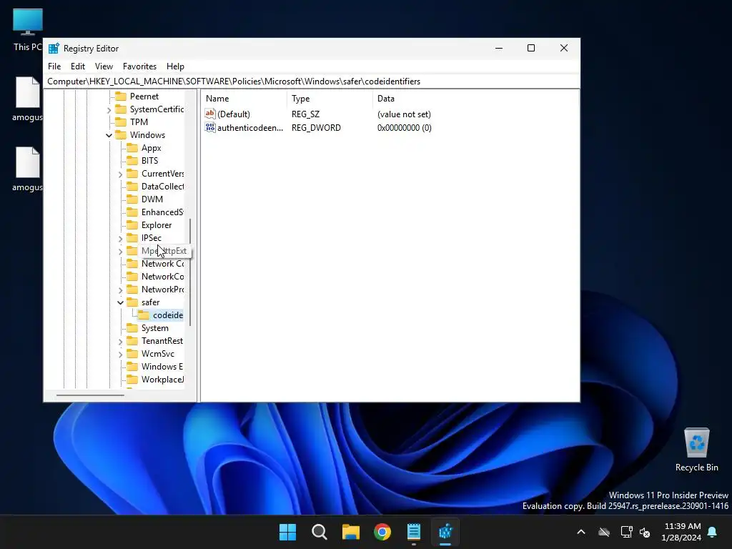Image resolution: width=732 pixels, height=549 pixels.
Task: Select the DWM folder icon
Action: coord(132,199)
